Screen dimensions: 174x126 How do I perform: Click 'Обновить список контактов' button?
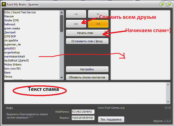[x=87, y=77]
